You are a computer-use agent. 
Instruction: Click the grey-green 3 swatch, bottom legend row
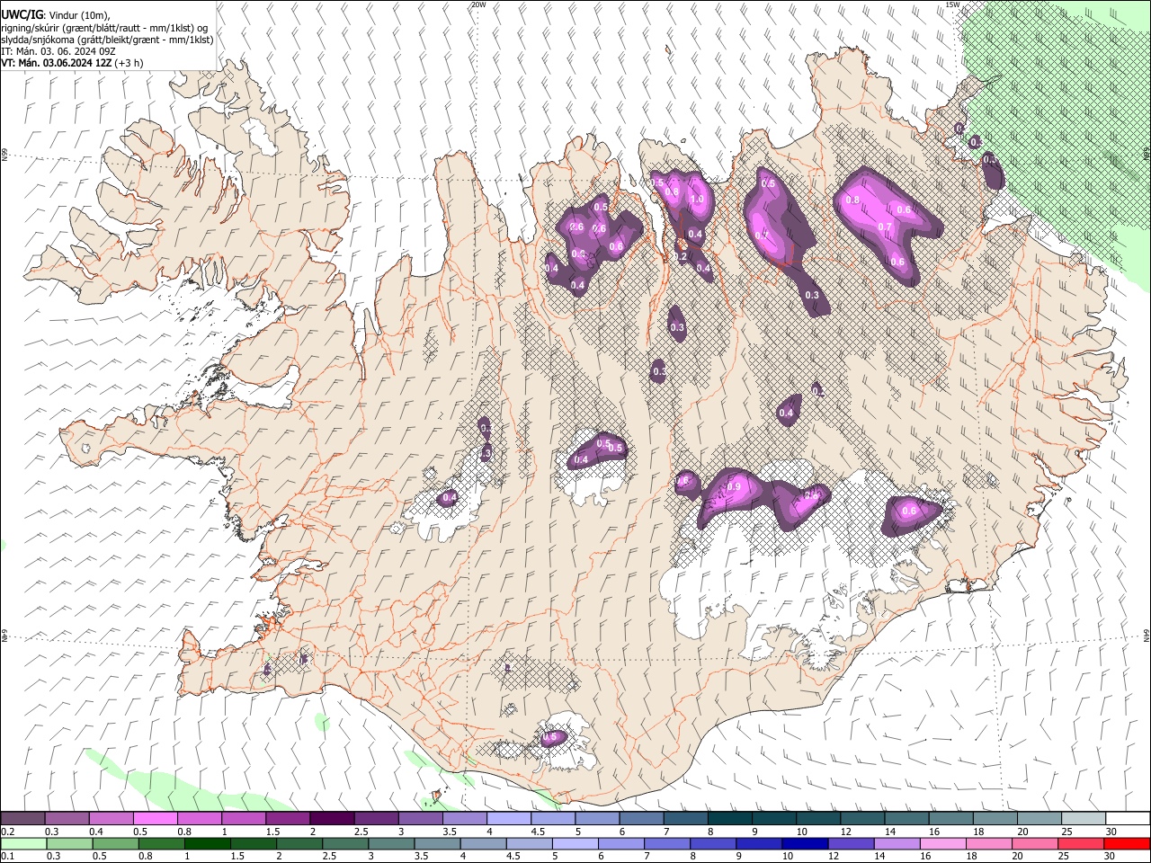391,844
